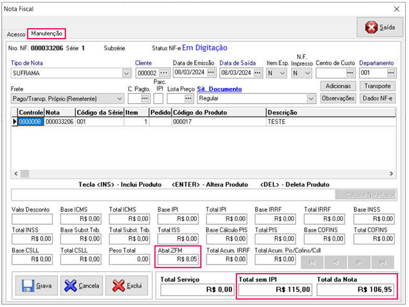Viewport: 409px width, 307px height.
Task: Switch to Acesso tab
Action: pyautogui.click(x=16, y=34)
